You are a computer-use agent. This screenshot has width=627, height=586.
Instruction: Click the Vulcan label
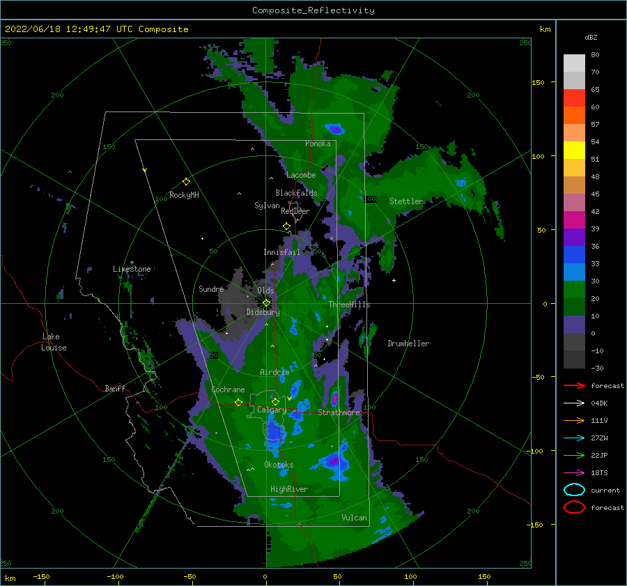click(x=354, y=518)
